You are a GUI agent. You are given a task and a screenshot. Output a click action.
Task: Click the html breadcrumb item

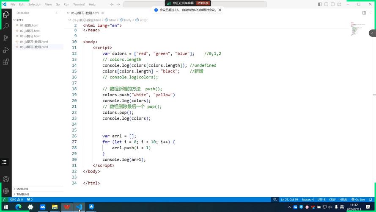[110, 20]
